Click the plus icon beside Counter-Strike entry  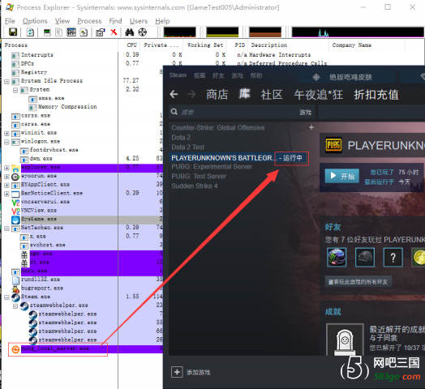(311, 127)
